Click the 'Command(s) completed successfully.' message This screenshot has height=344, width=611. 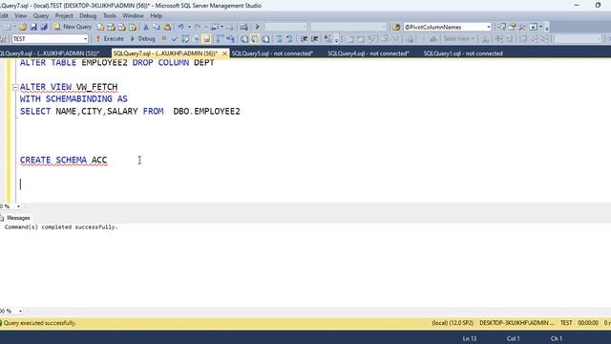click(x=61, y=226)
